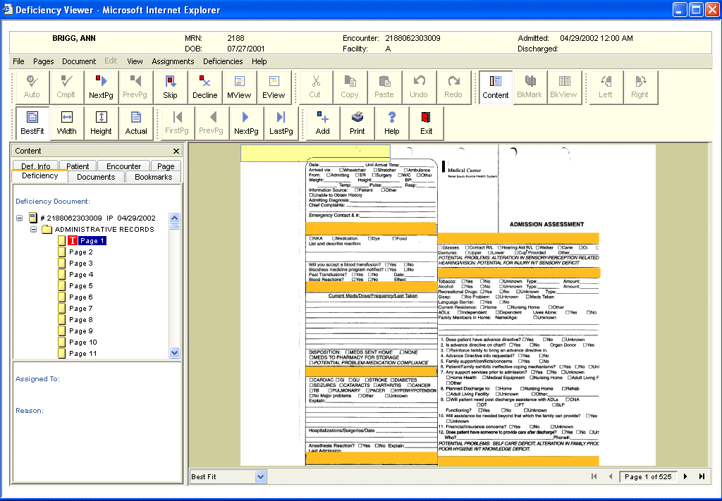Select BestFit zoom mode
The width and height of the screenshot is (722, 501).
pyautogui.click(x=32, y=123)
